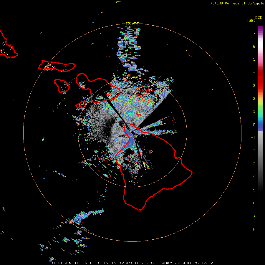The image size is (265, 265).
Task: Click the -5 value on the color scale
Action: click(x=253, y=190)
